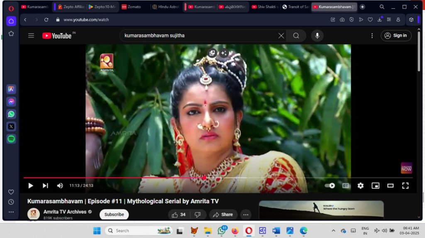Click the video's red Subscribe Now watermark
The image size is (425, 238).
click(406, 168)
